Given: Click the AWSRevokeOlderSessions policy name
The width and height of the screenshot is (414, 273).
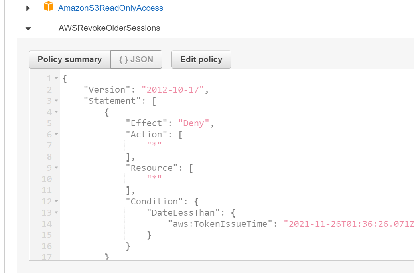Looking at the screenshot, I should click(x=109, y=28).
